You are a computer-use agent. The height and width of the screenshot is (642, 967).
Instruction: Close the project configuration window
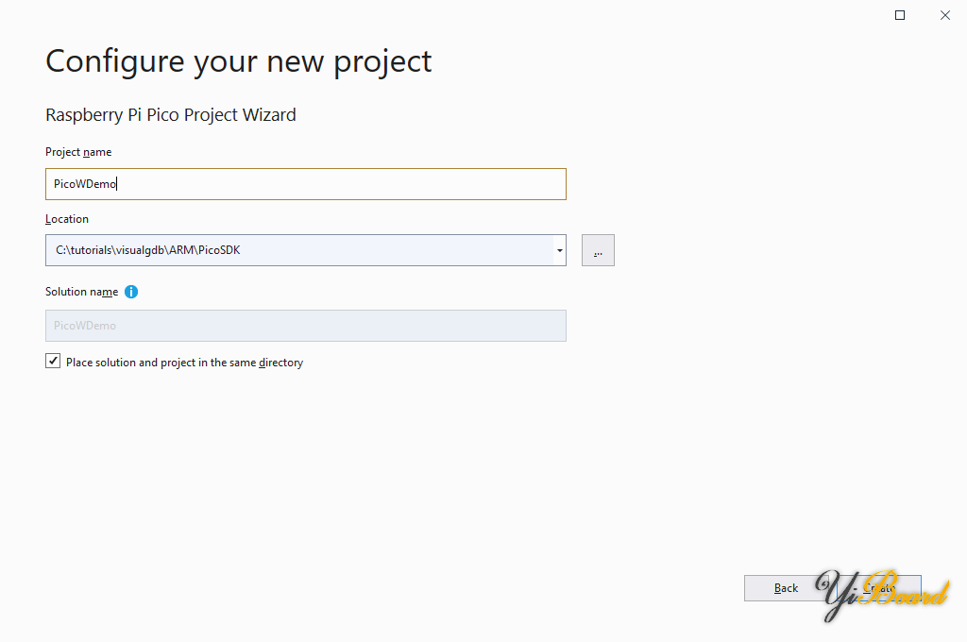pyautogui.click(x=944, y=15)
